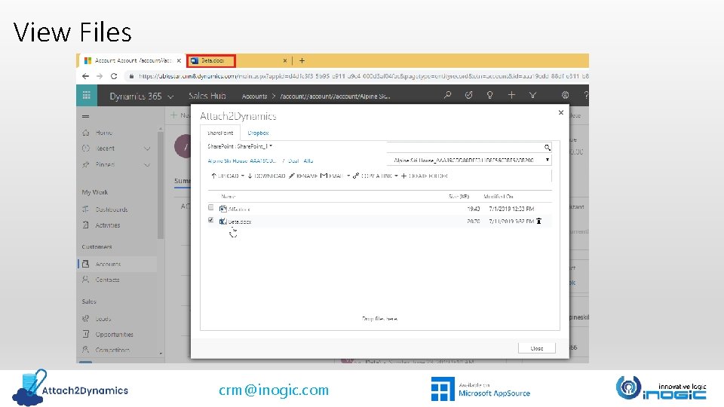
Task: Uncheck the Beta.docx checkbox
Action: (211, 220)
